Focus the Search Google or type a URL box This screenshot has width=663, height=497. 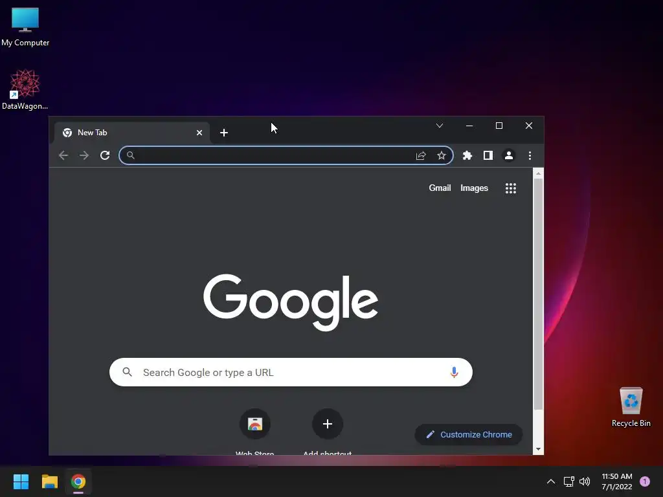click(x=291, y=372)
